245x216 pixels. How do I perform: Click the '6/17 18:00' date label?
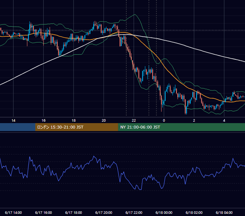(x=73, y=212)
